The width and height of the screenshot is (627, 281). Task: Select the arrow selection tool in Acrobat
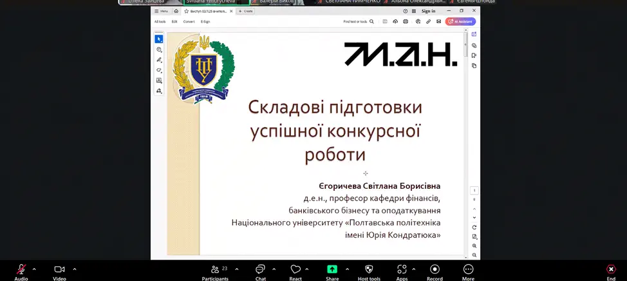(159, 39)
